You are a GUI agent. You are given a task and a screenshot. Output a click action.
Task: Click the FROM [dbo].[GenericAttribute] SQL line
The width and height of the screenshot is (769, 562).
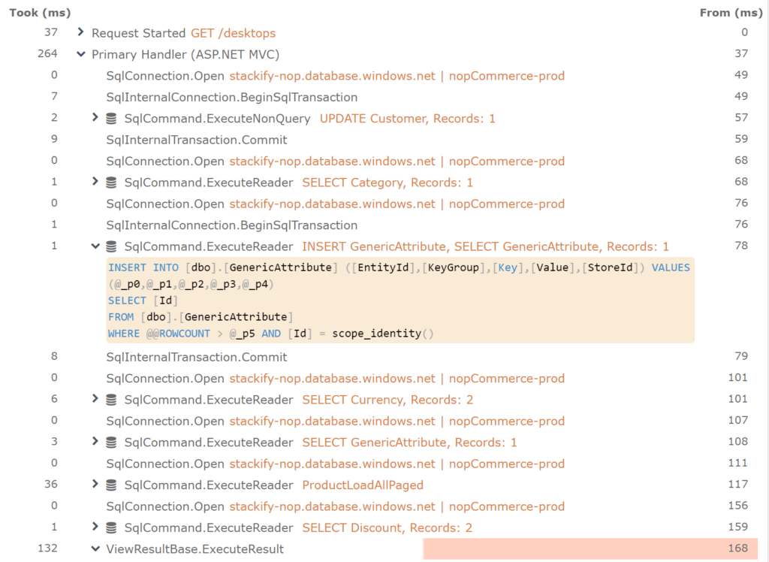click(x=201, y=316)
